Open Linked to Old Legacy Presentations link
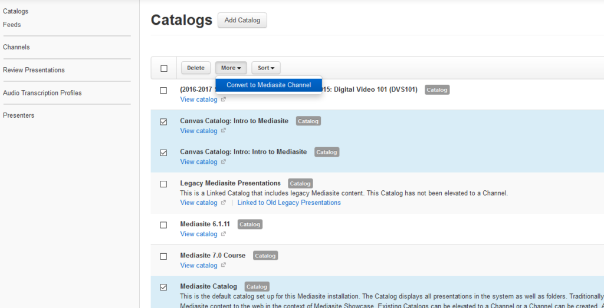 (289, 203)
